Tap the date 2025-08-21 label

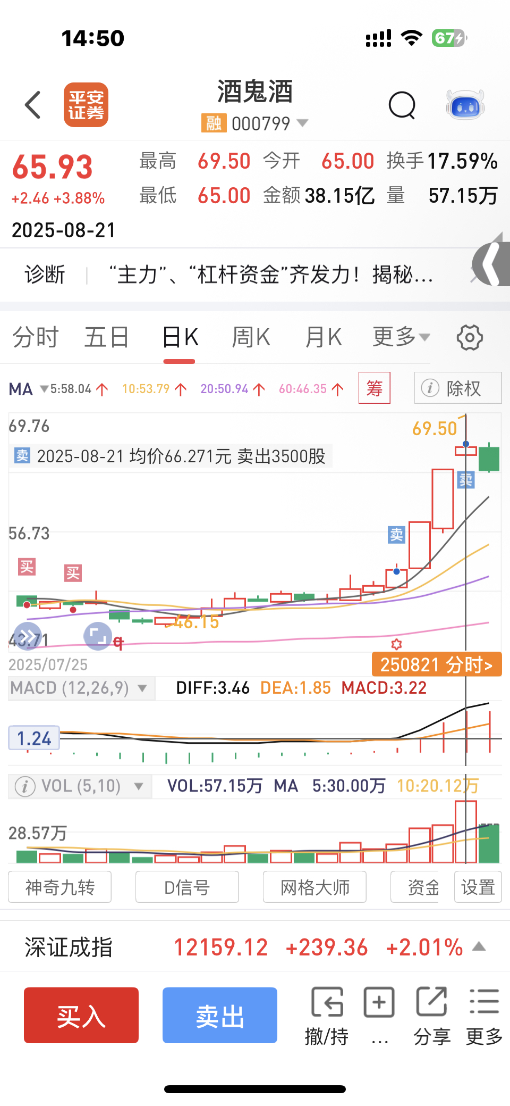[64, 230]
